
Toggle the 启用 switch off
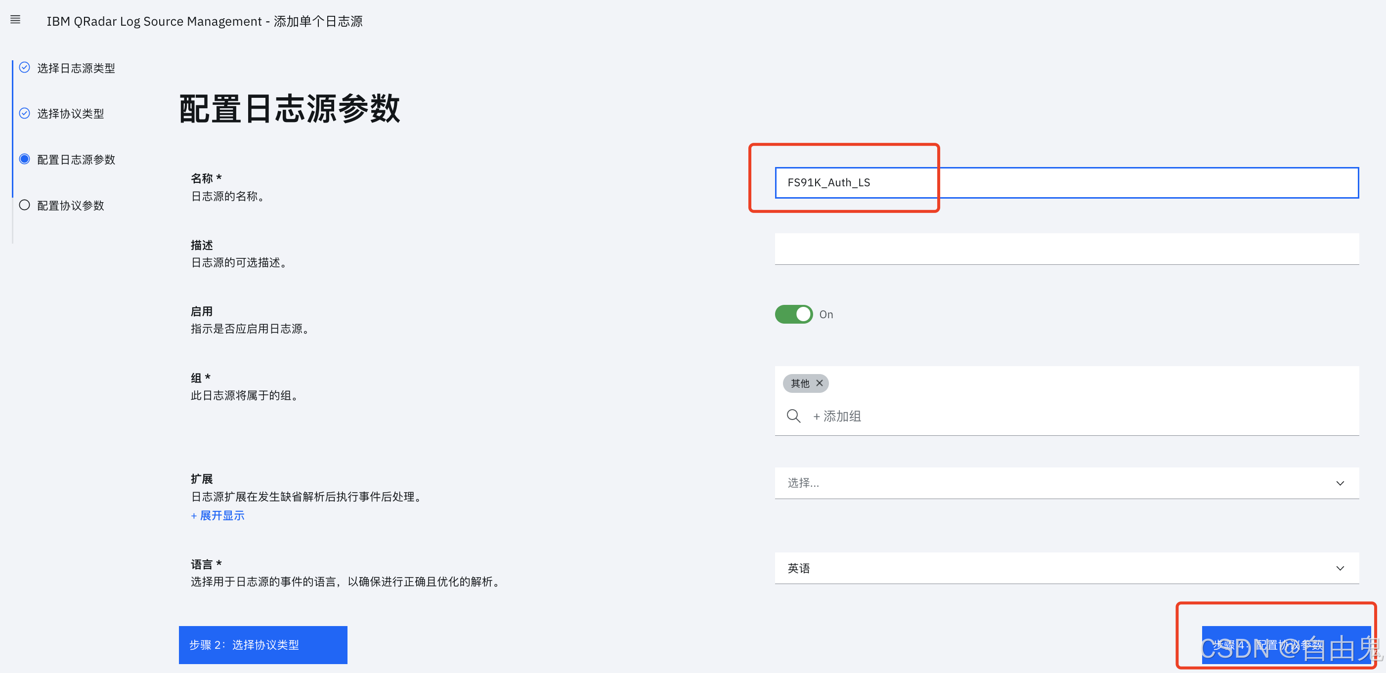tap(794, 314)
